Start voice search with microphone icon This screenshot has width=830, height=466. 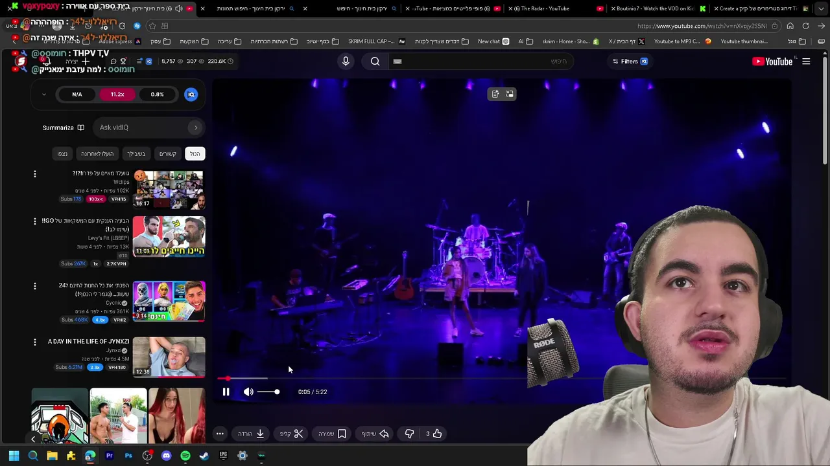pyautogui.click(x=346, y=61)
